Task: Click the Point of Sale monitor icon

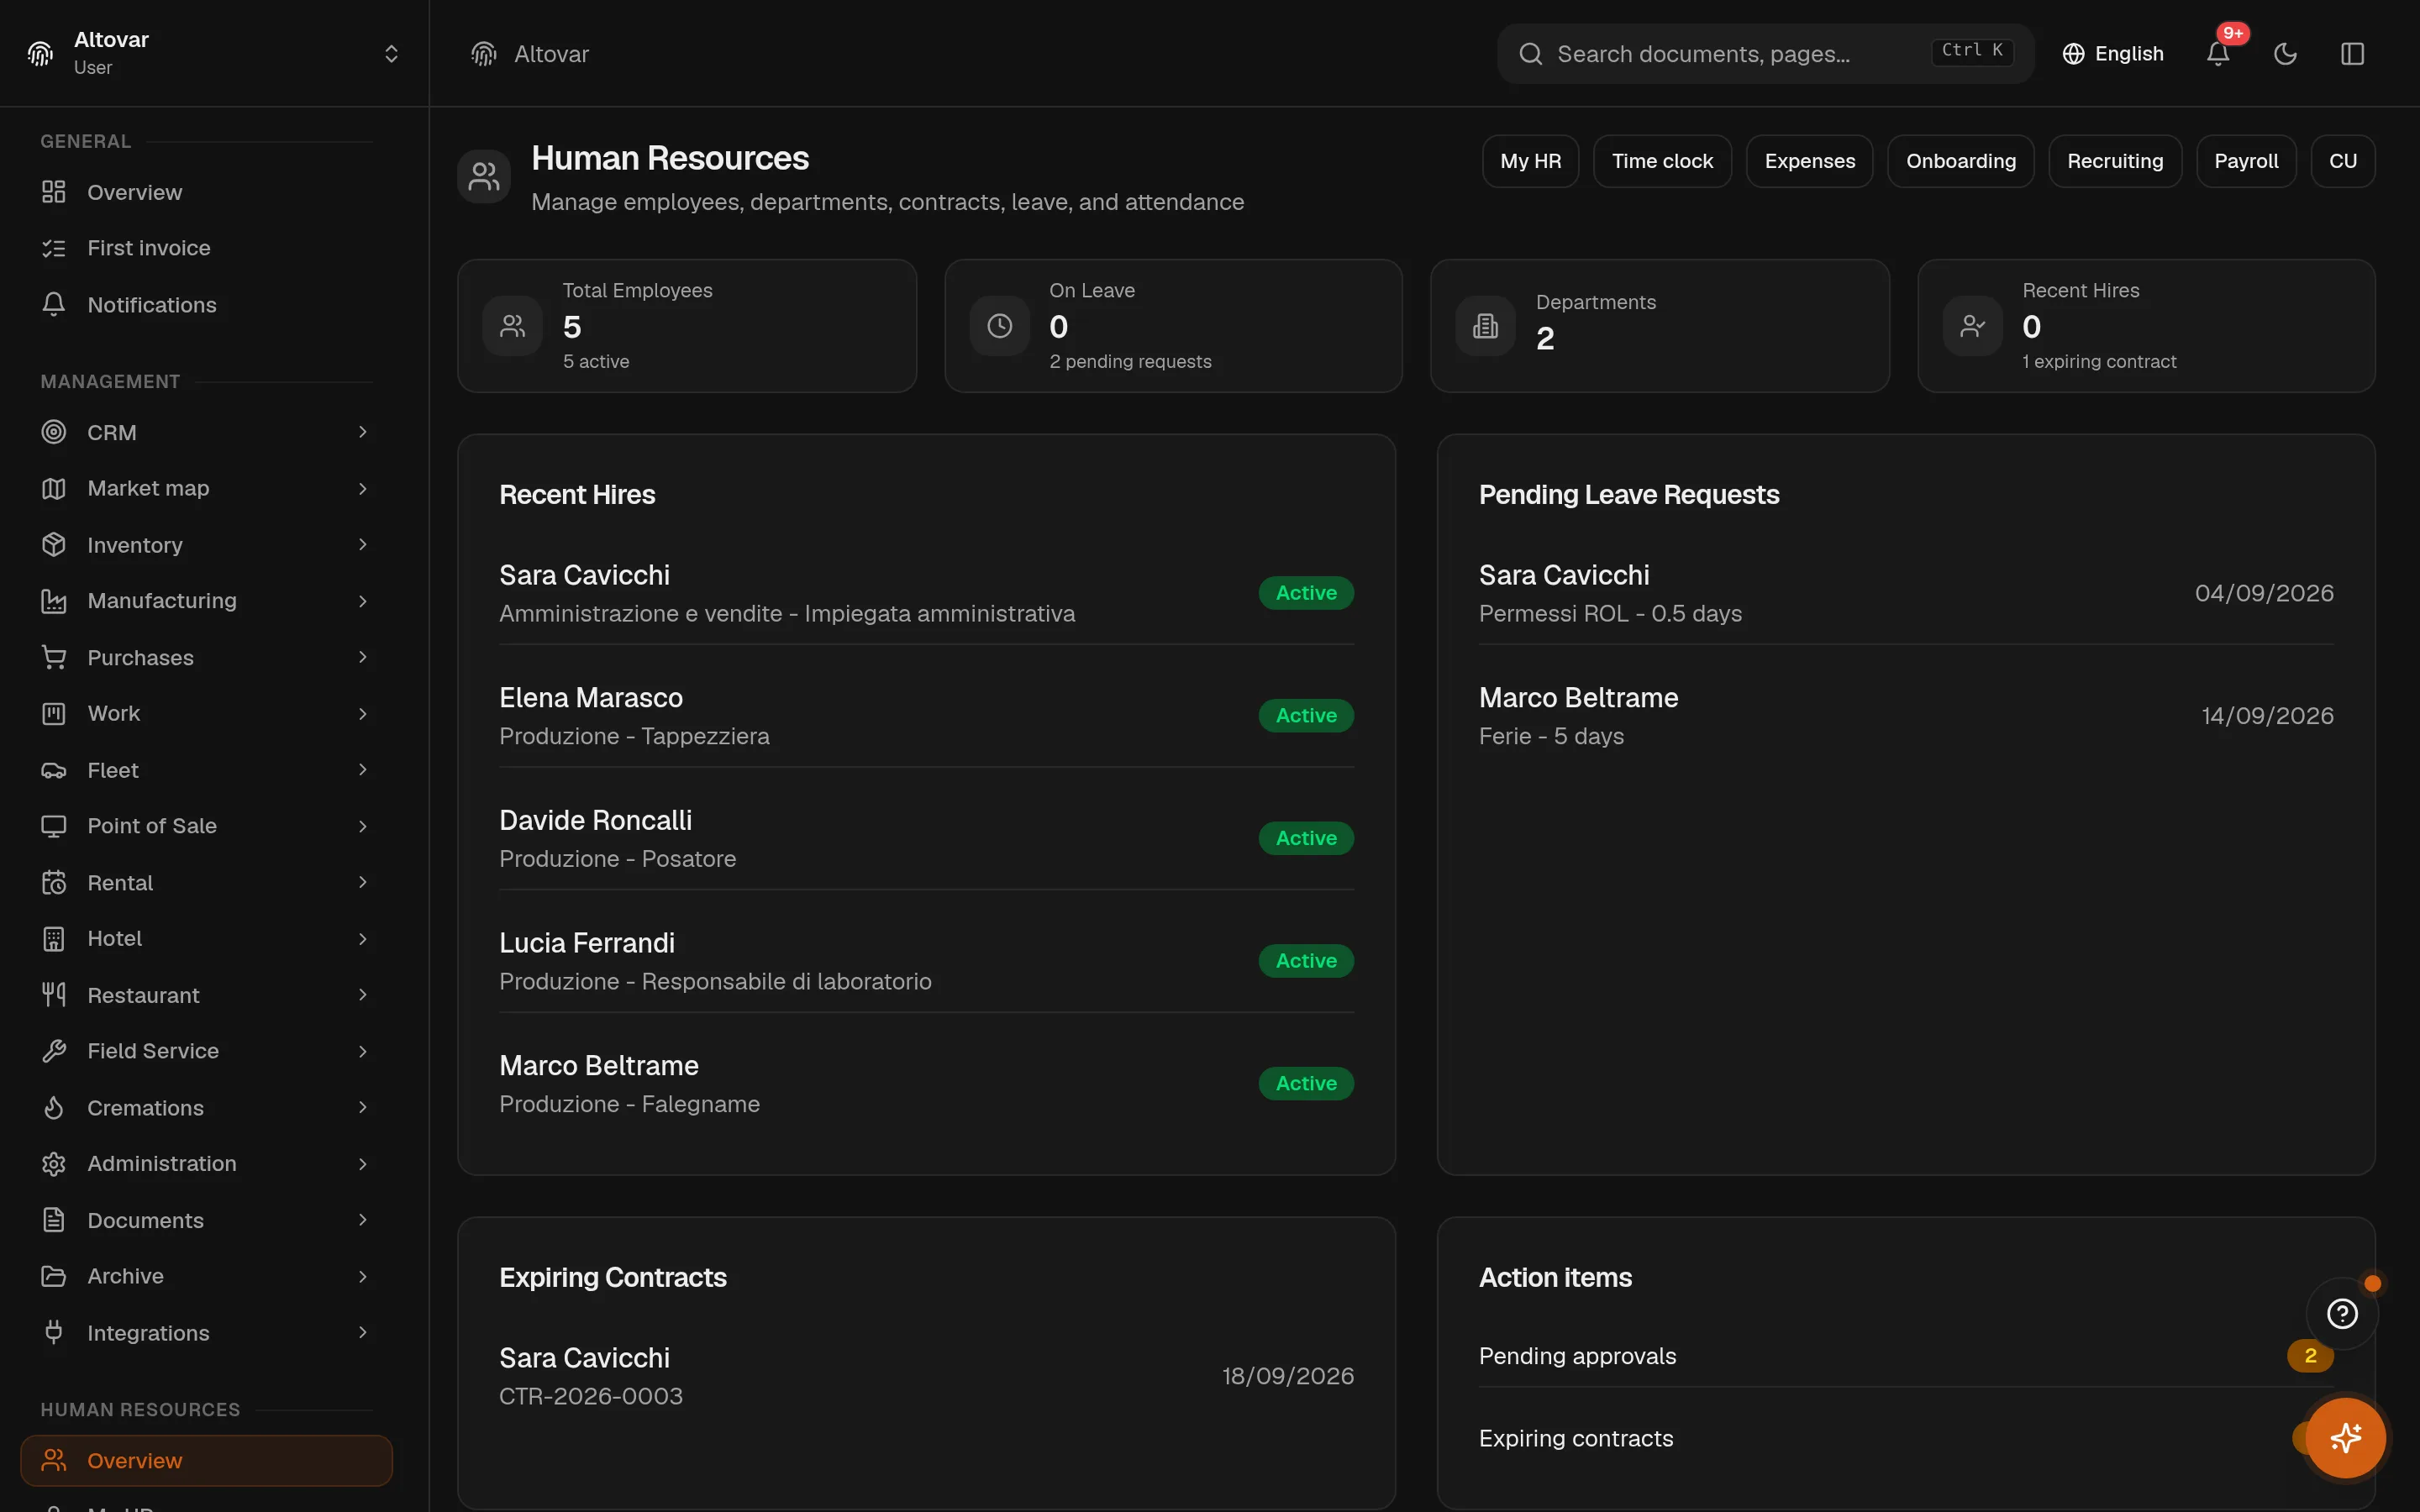Action: click(x=54, y=826)
